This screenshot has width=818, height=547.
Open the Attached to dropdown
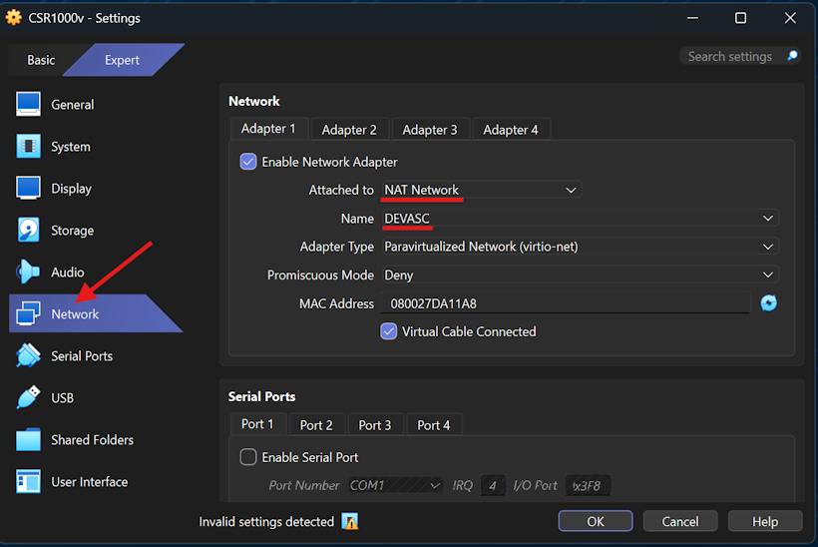pyautogui.click(x=482, y=190)
